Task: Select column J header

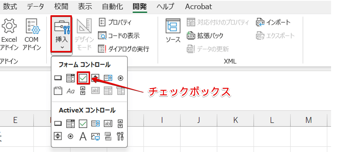Action: point(199,120)
